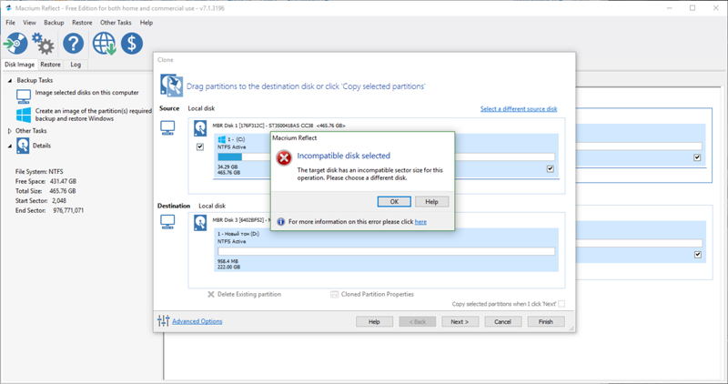Switch to the Log tab
Viewport: 728px width, 384px height.
pos(76,65)
